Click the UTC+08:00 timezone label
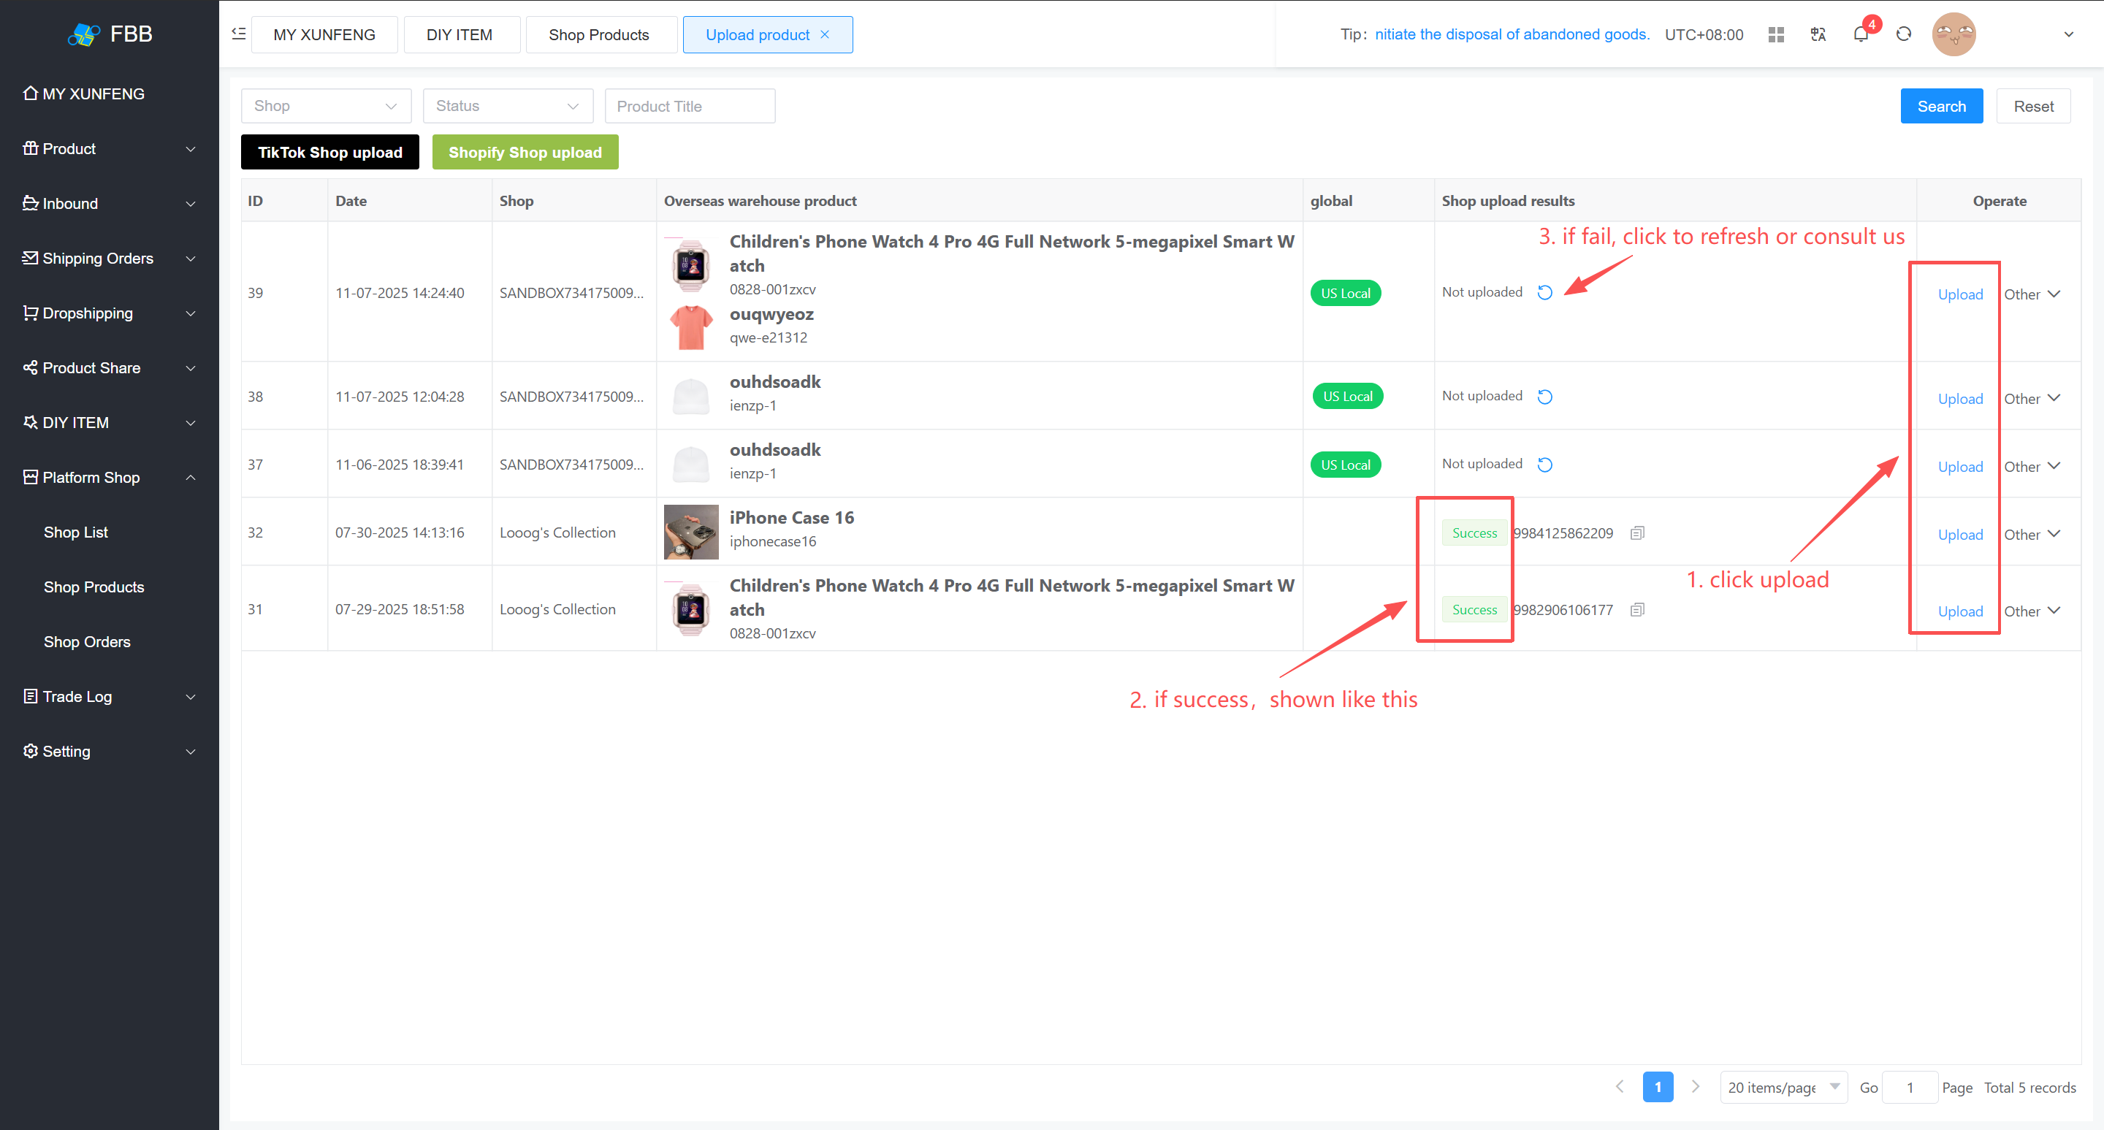Image resolution: width=2104 pixels, height=1130 pixels. coord(1704,34)
